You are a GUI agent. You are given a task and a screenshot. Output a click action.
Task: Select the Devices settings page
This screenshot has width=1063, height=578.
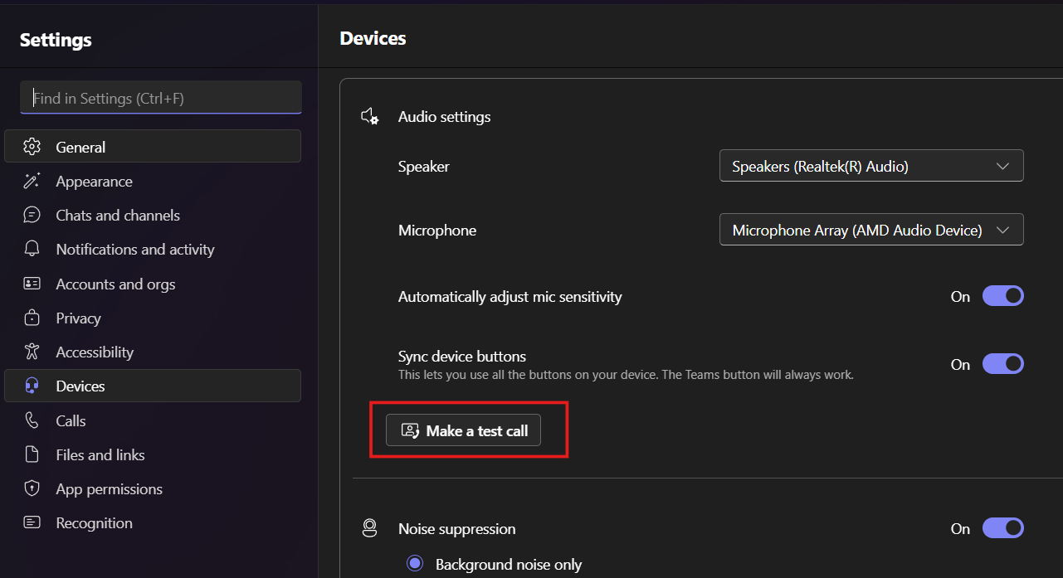(153, 386)
